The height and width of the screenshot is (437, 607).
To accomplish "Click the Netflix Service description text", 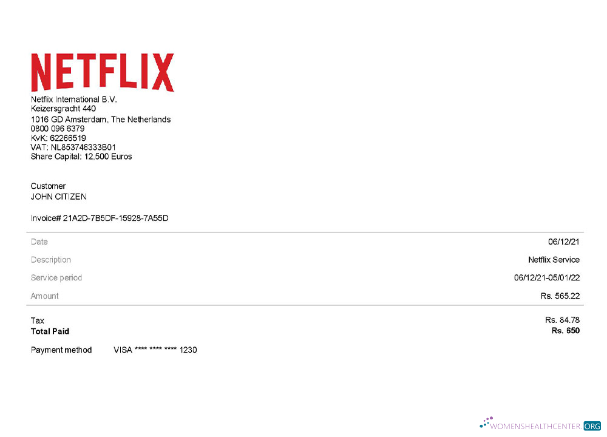I will (x=554, y=260).
